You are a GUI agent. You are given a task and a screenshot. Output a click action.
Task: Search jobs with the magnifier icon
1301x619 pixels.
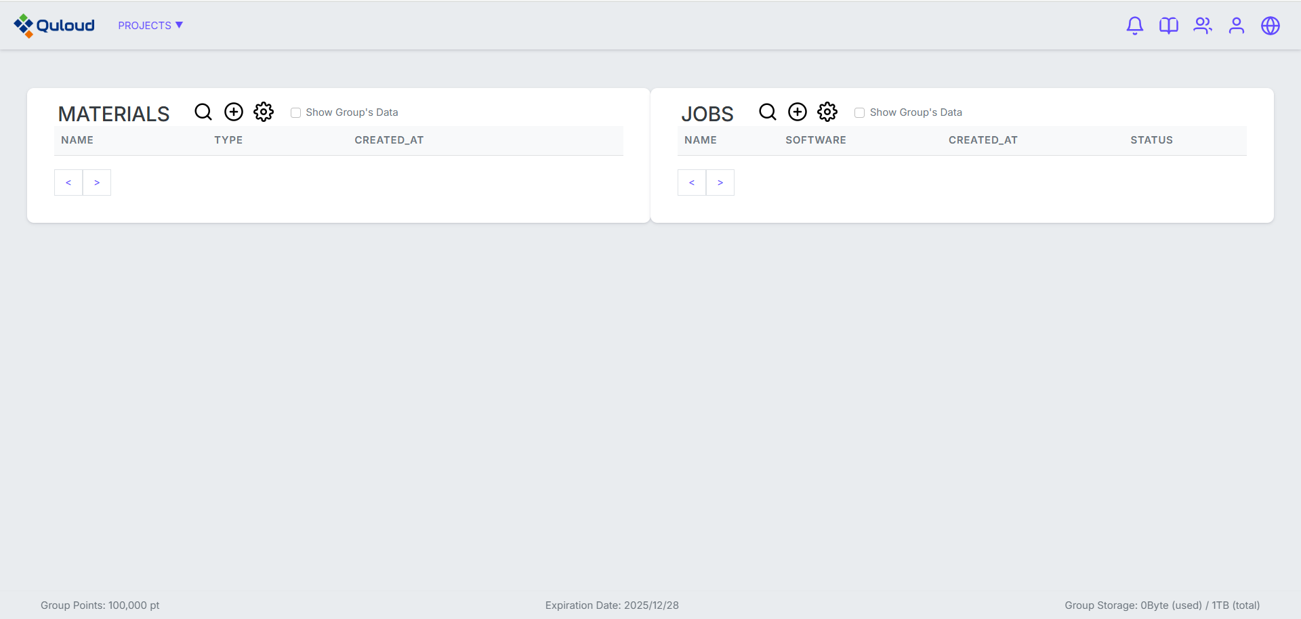coord(767,112)
